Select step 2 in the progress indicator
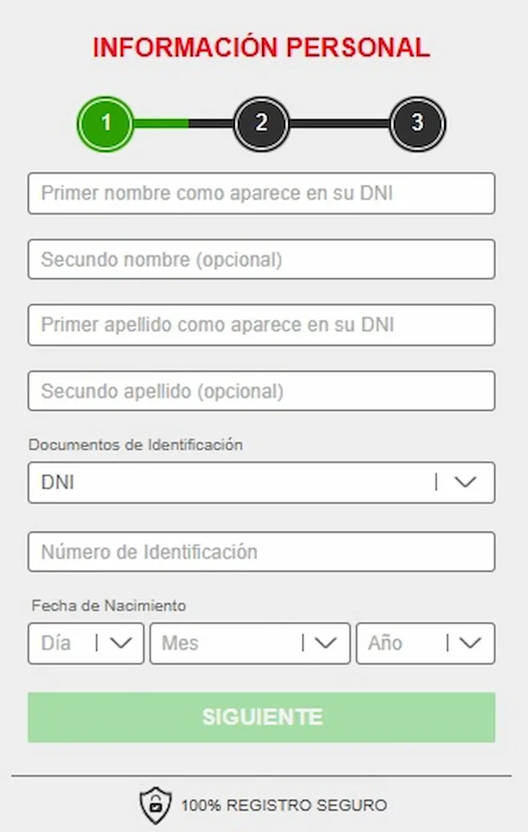Viewport: 528px width, 832px height. [x=262, y=124]
